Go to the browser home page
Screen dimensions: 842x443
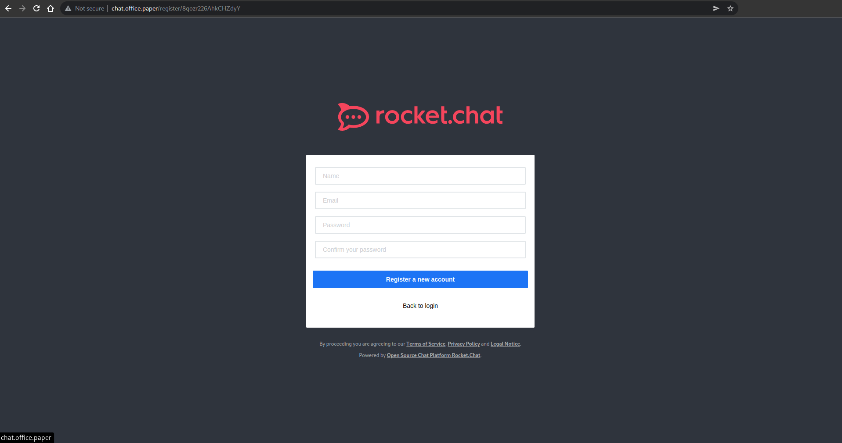(51, 8)
